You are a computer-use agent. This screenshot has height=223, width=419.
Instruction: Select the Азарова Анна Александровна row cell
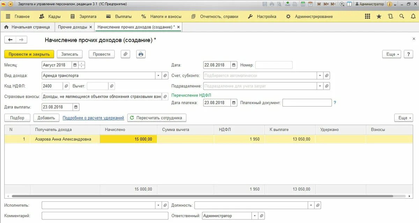tap(65, 139)
